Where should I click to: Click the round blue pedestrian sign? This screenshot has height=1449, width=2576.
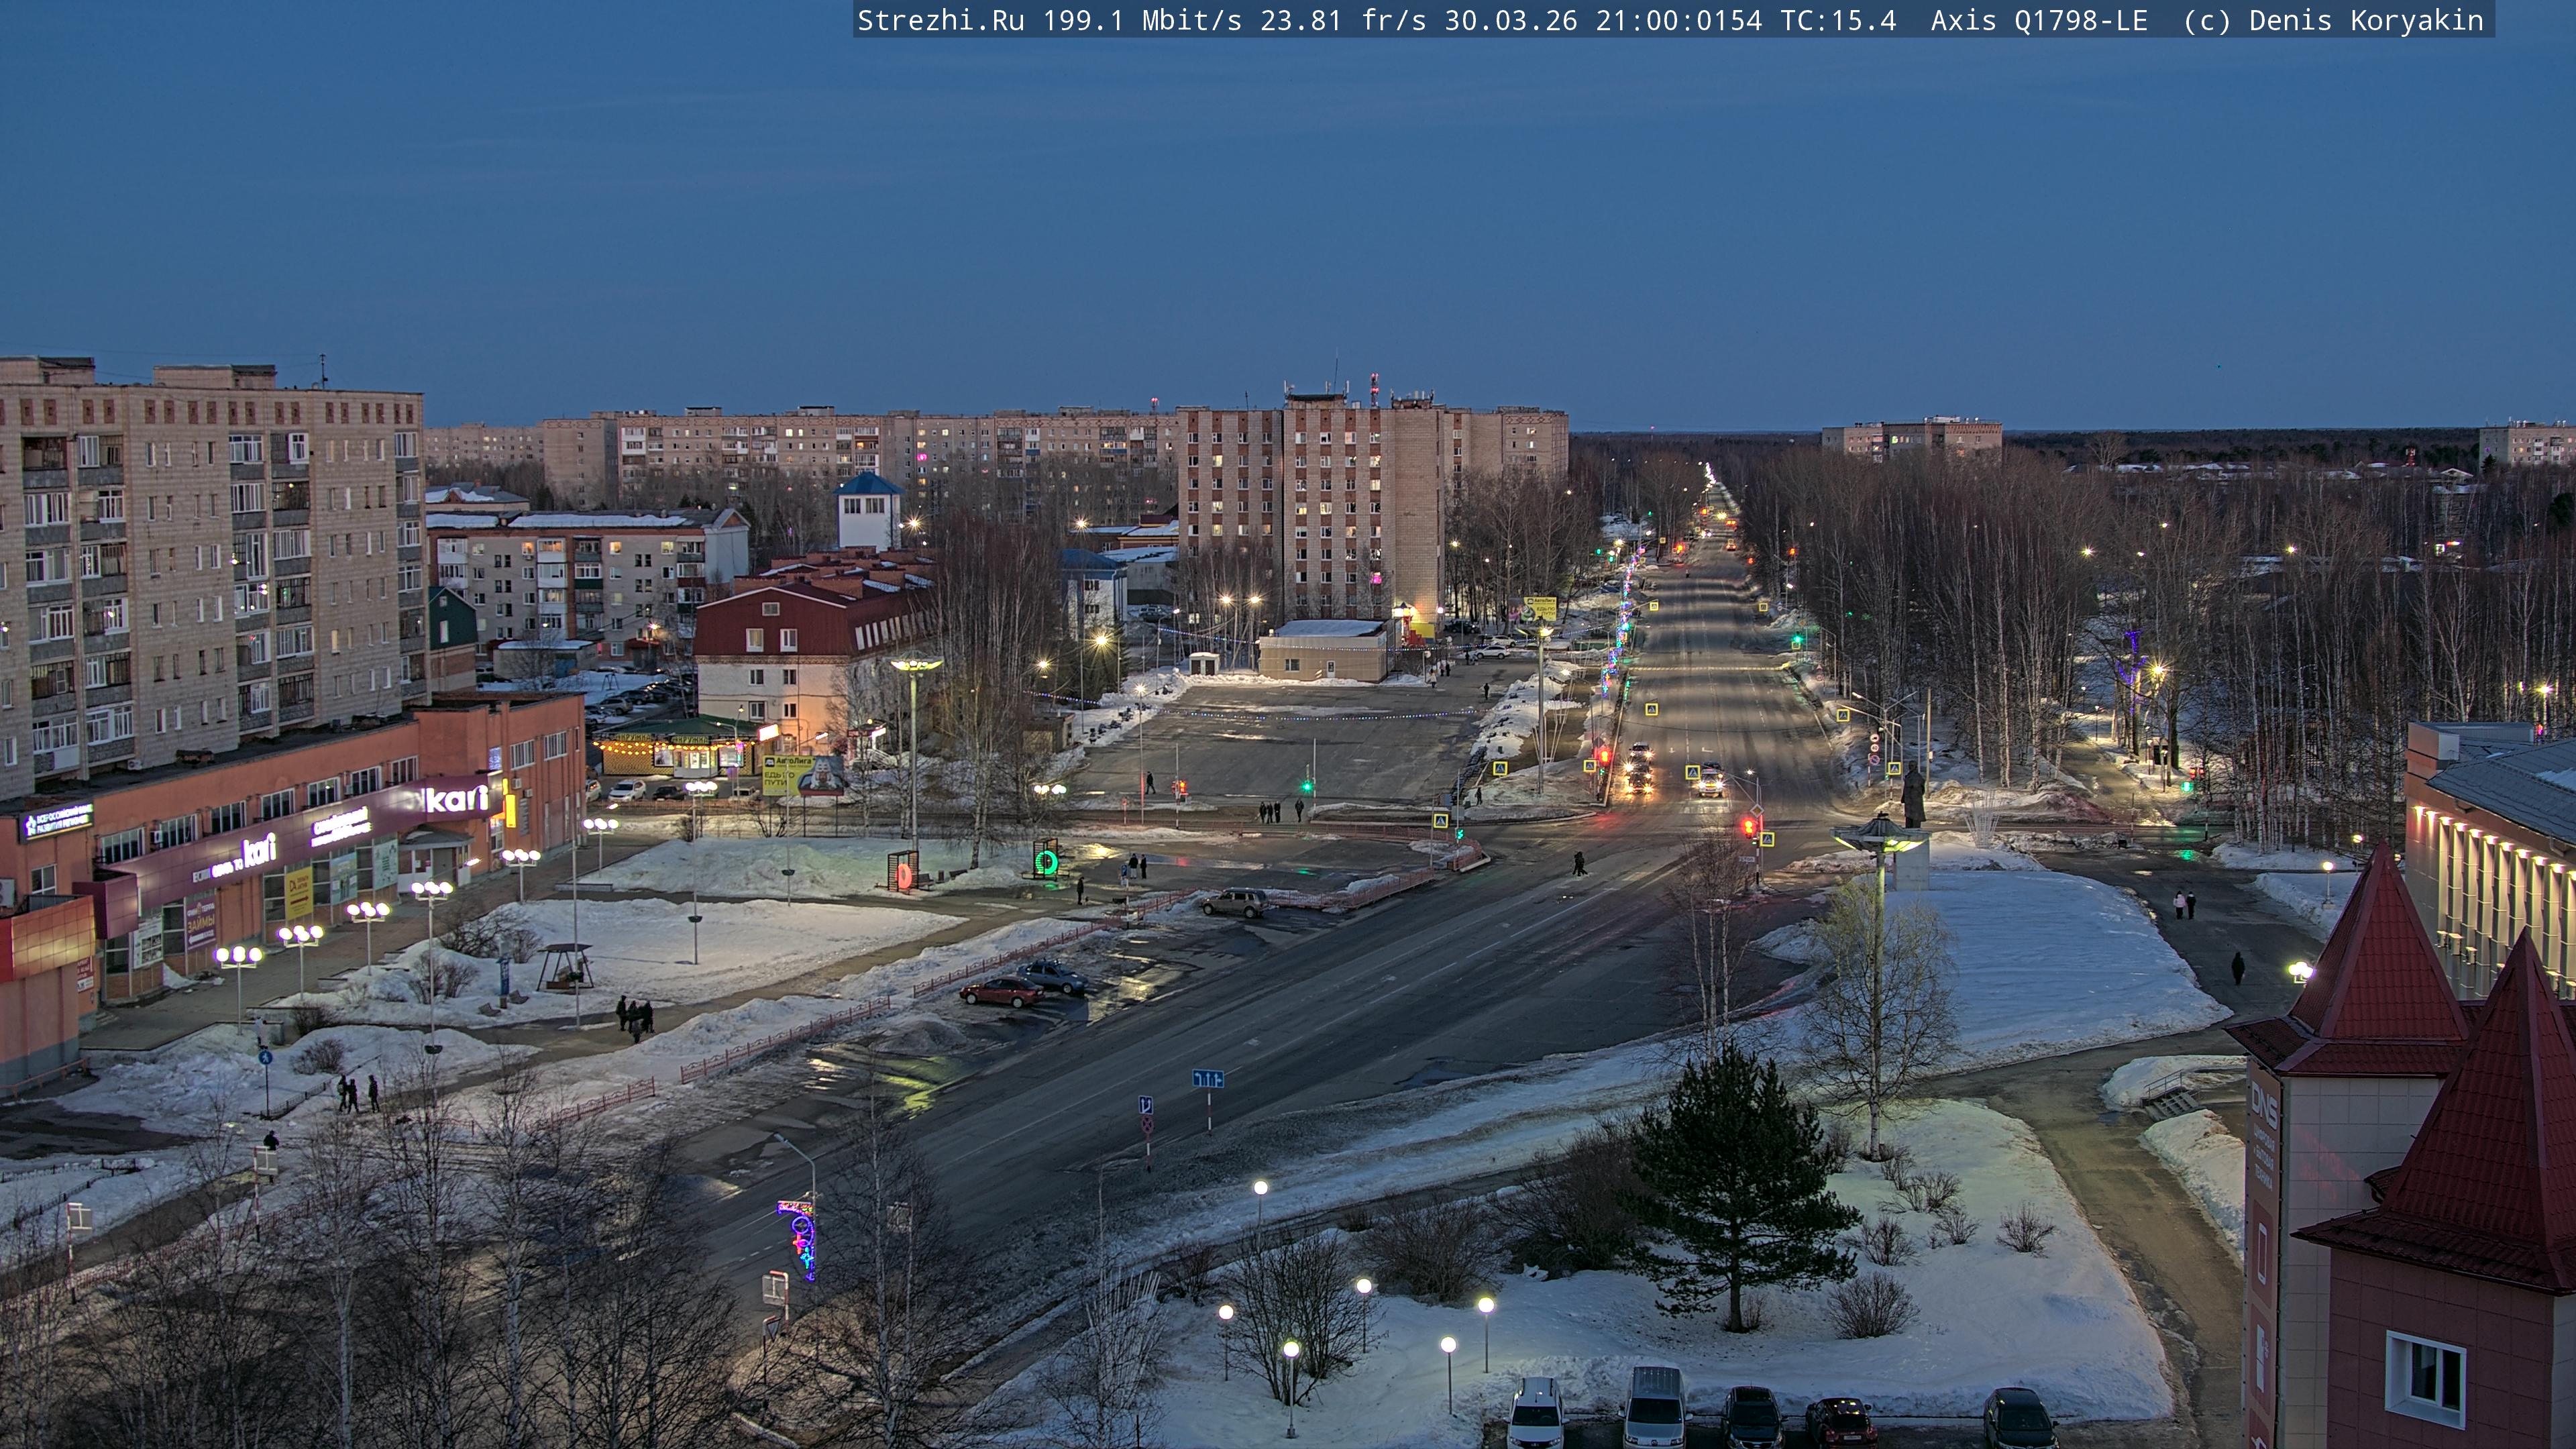pyautogui.click(x=265, y=1057)
